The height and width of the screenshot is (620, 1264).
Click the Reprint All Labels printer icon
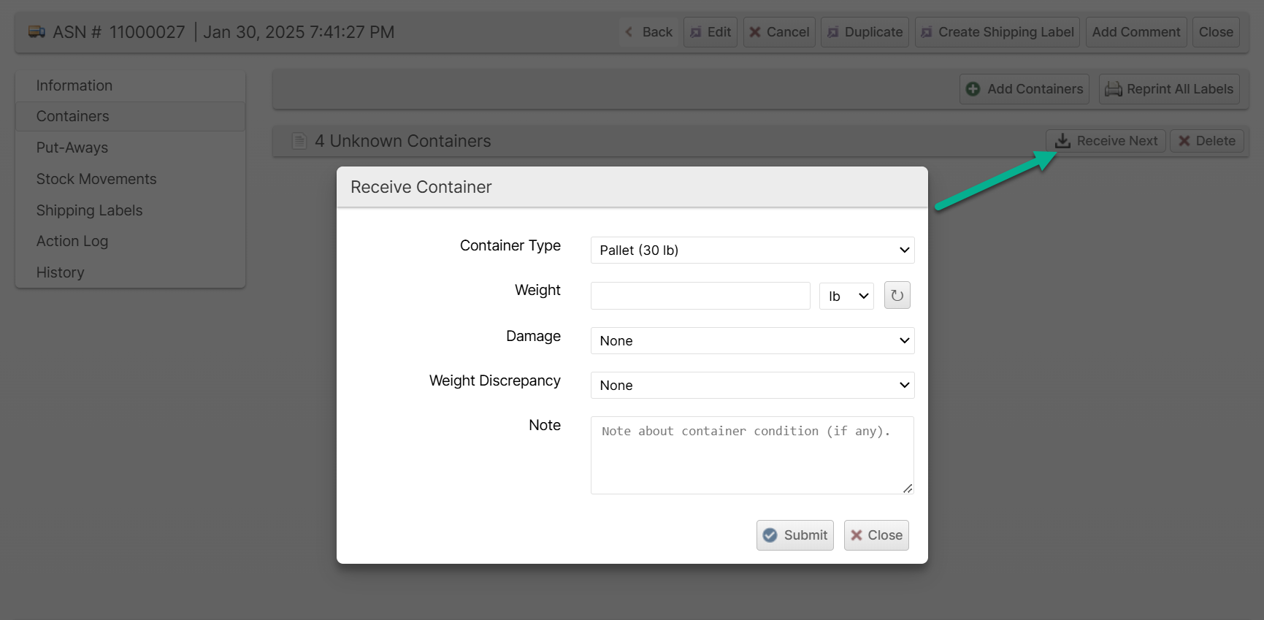click(1113, 89)
